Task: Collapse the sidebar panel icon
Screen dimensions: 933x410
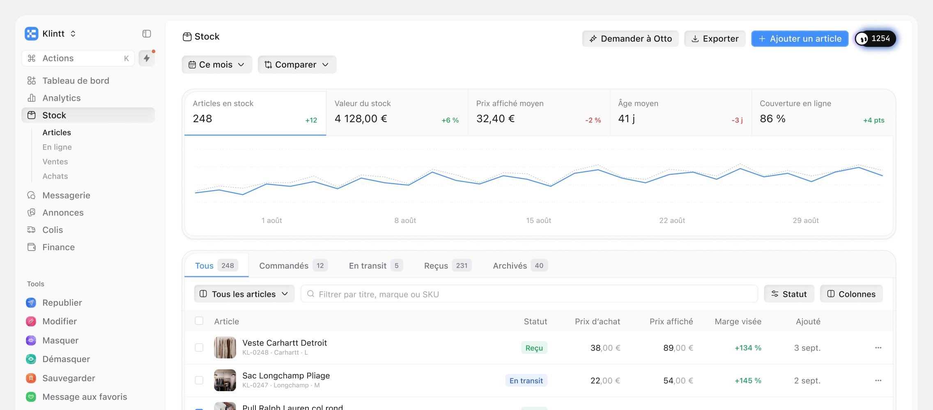Action: point(147,34)
